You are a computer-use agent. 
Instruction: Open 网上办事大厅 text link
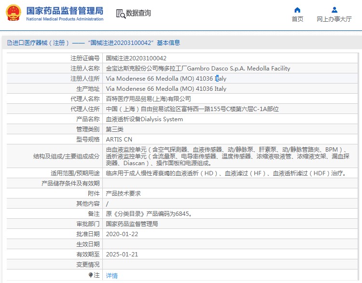(x=334, y=19)
